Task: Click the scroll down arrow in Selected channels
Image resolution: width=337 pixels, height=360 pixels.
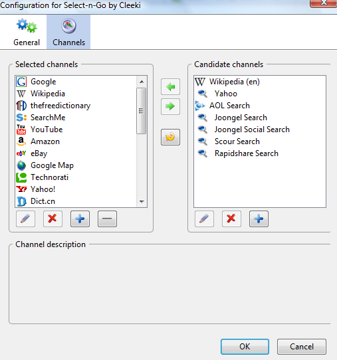Action: pos(142,201)
